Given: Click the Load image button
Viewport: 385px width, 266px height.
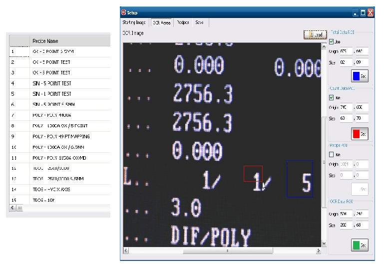Looking at the screenshot, I should pos(315,35).
